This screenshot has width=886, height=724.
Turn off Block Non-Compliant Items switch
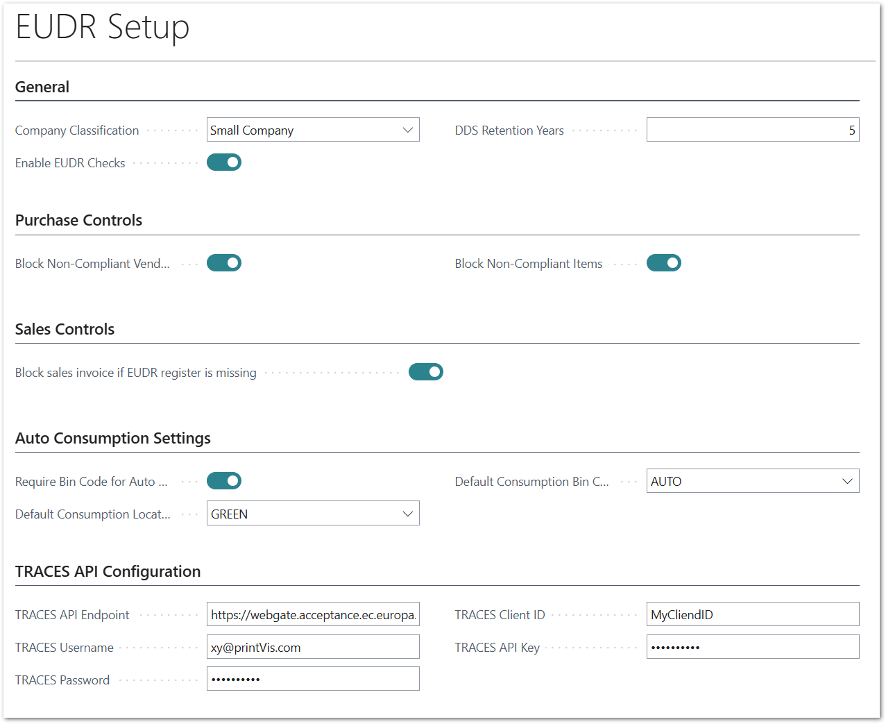664,263
